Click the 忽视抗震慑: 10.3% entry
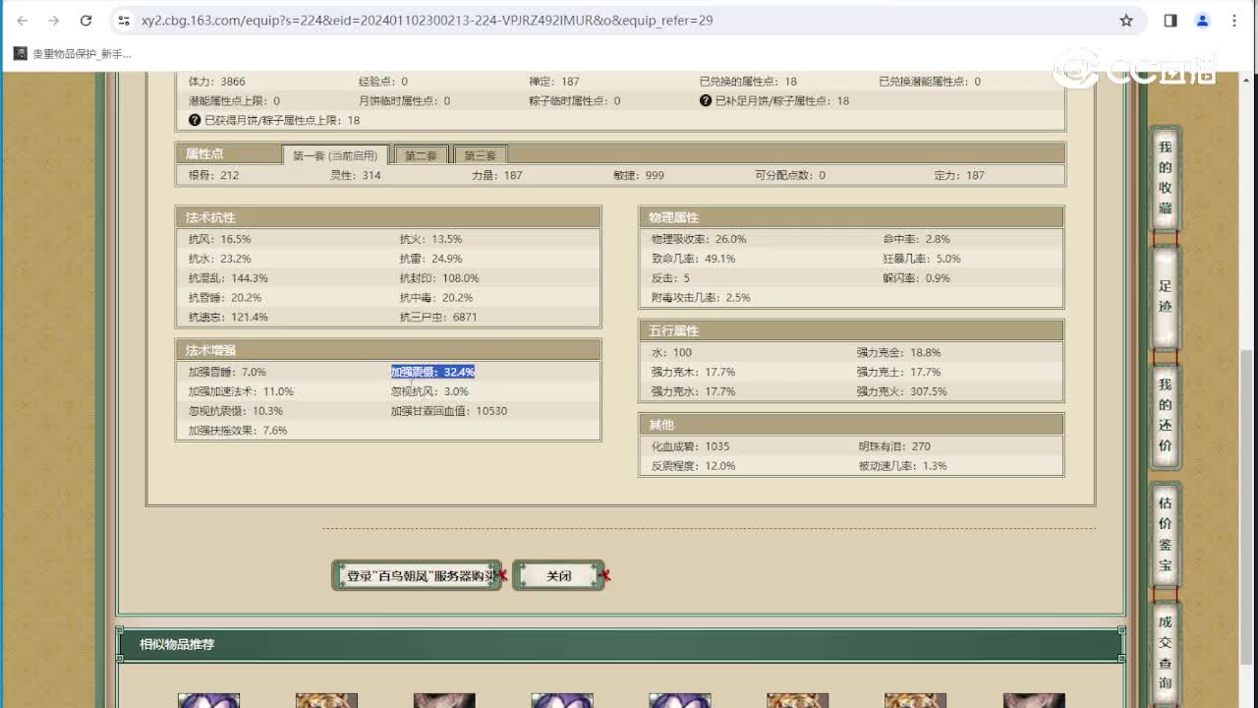Screen dimensions: 1258x708 236,411
